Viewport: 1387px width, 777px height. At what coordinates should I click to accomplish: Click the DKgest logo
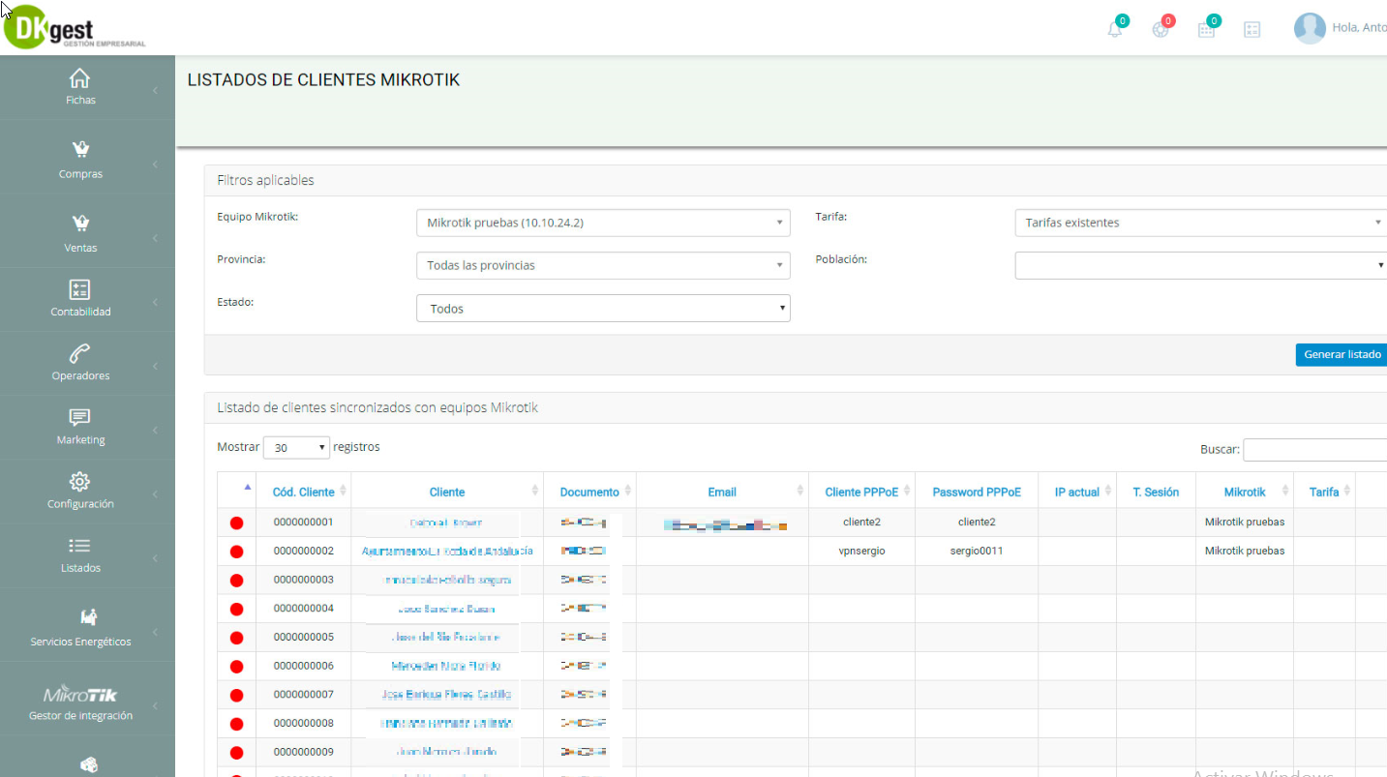[74, 27]
